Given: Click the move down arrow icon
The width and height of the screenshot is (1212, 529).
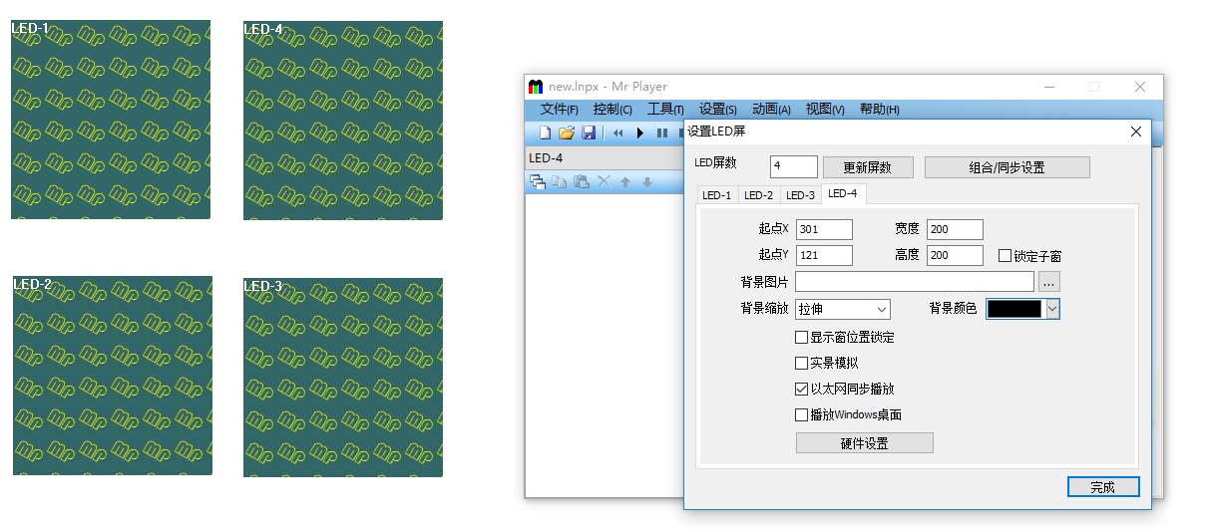Looking at the screenshot, I should tap(647, 181).
